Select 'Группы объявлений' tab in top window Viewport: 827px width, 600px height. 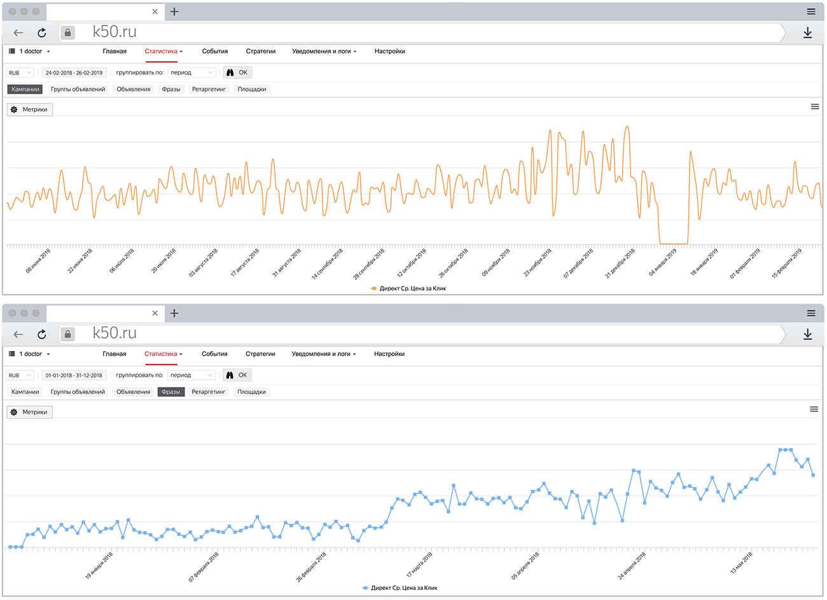tap(78, 89)
